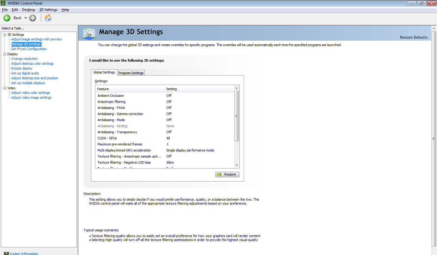Open the Desktop menu
This screenshot has height=255, width=437.
[x=29, y=10]
